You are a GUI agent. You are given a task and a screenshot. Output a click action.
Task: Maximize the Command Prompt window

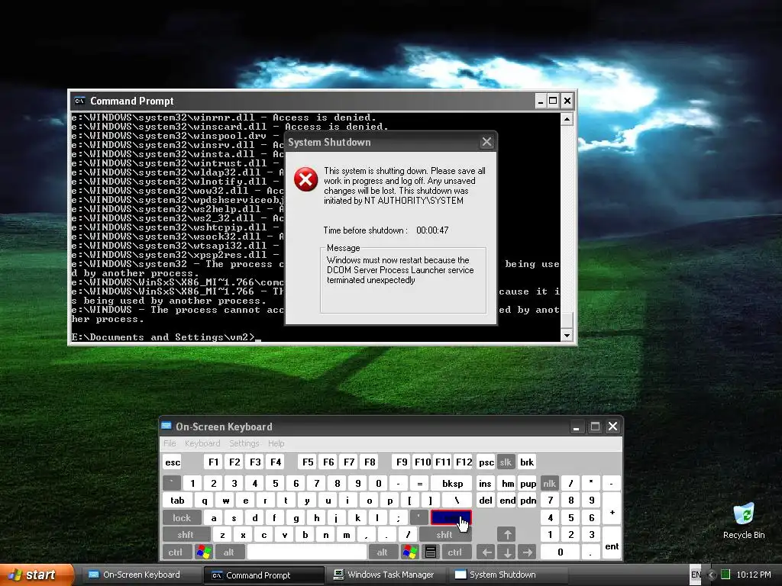point(553,101)
